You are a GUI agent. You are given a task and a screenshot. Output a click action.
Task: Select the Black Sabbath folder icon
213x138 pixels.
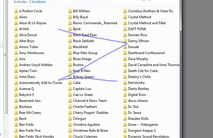click(70, 41)
